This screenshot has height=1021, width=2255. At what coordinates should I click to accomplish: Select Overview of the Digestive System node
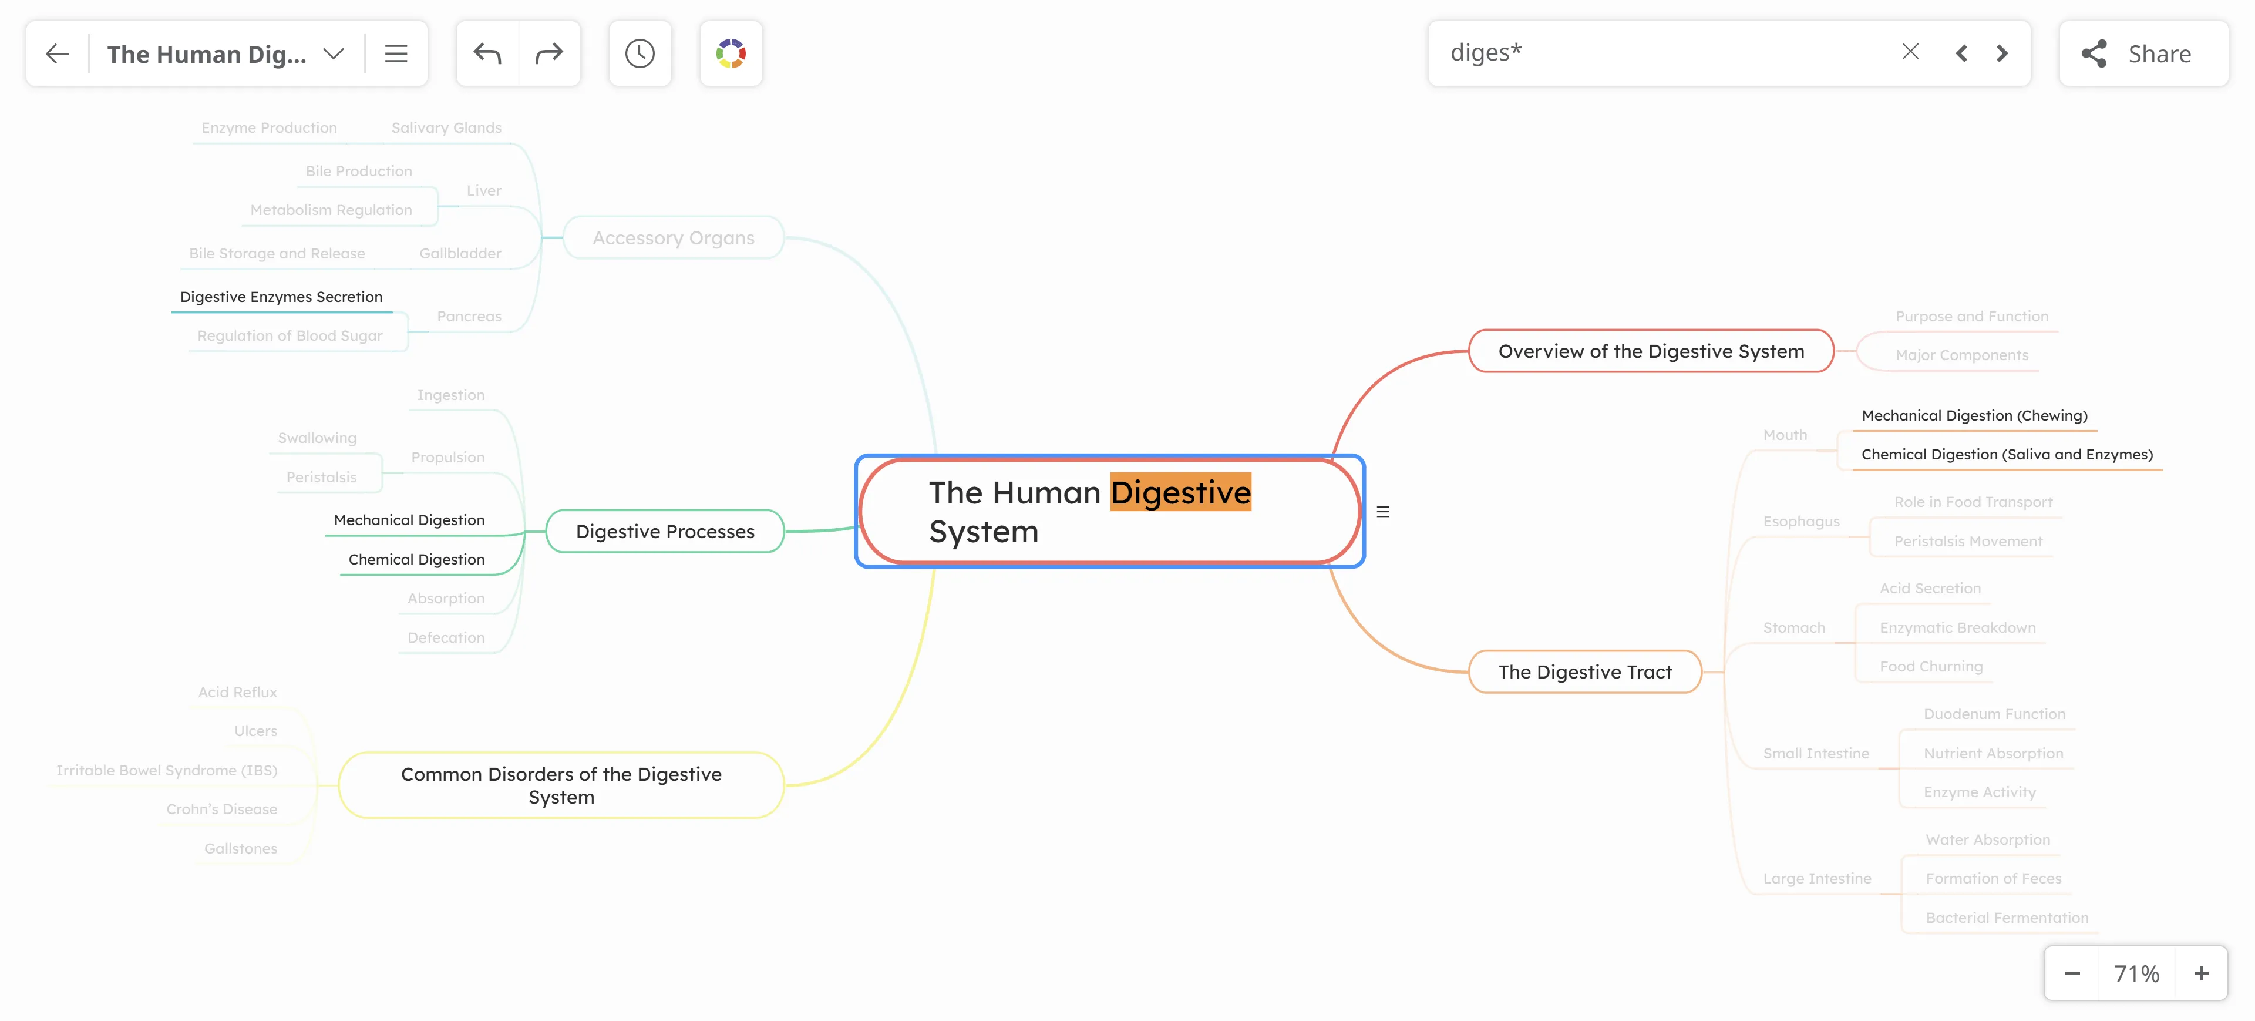click(x=1651, y=352)
